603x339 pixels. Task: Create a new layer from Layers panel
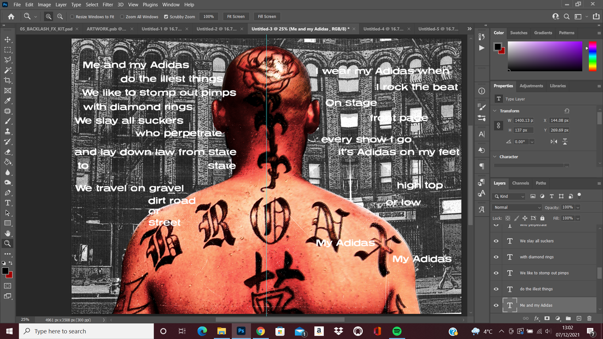(x=579, y=318)
